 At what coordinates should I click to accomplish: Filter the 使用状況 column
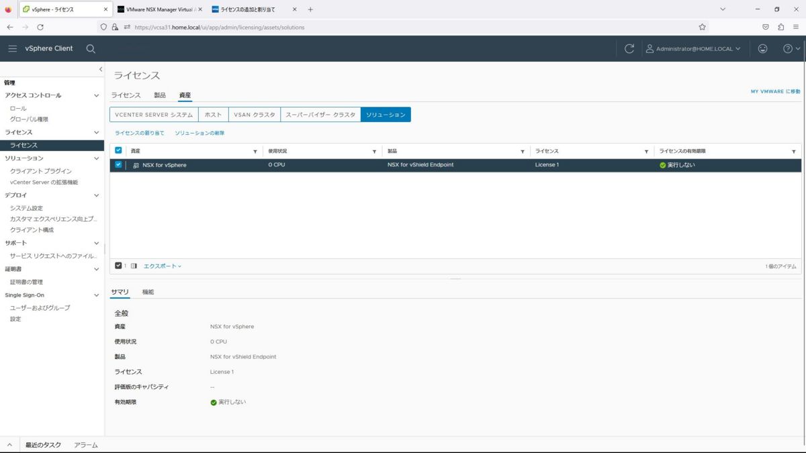374,152
